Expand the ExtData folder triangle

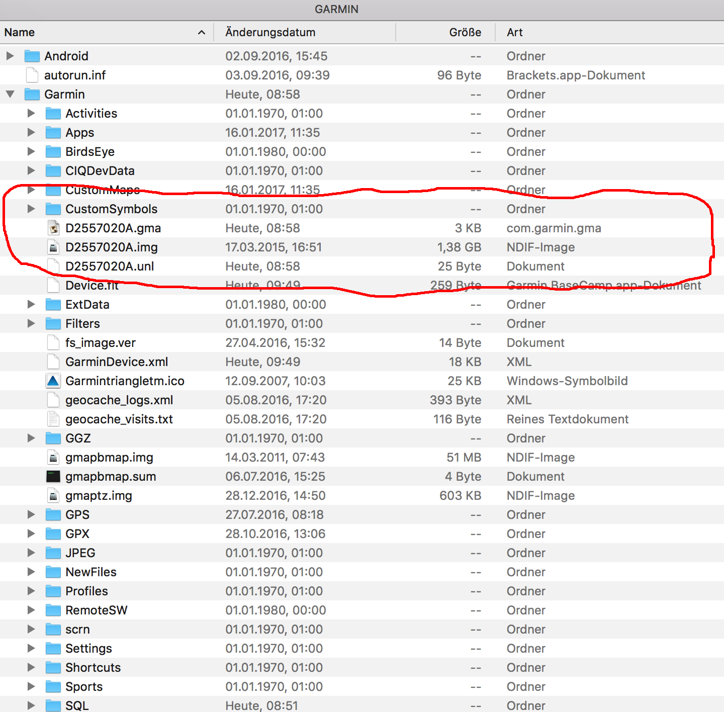click(31, 304)
